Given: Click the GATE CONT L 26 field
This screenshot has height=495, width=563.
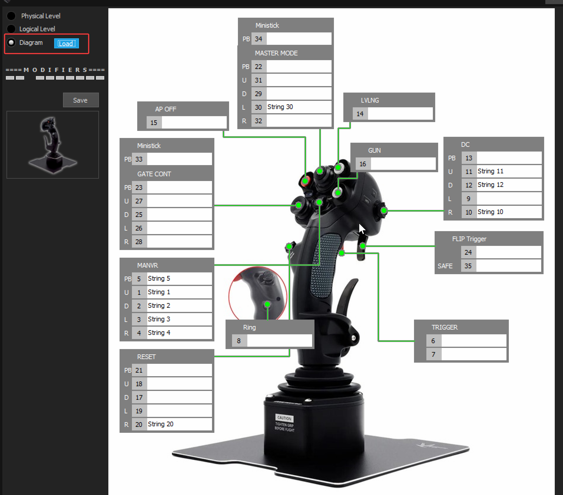Looking at the screenshot, I should pos(179,228).
